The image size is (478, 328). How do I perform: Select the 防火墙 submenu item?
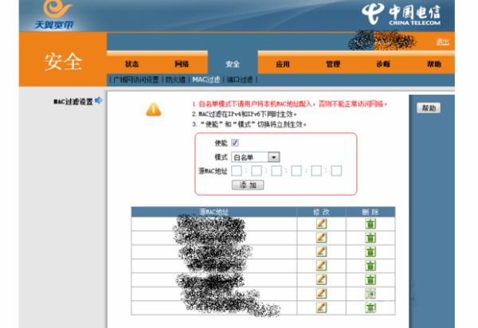(176, 80)
